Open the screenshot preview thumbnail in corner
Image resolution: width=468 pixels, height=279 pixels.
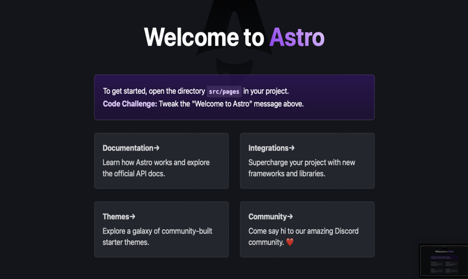tap(443, 261)
